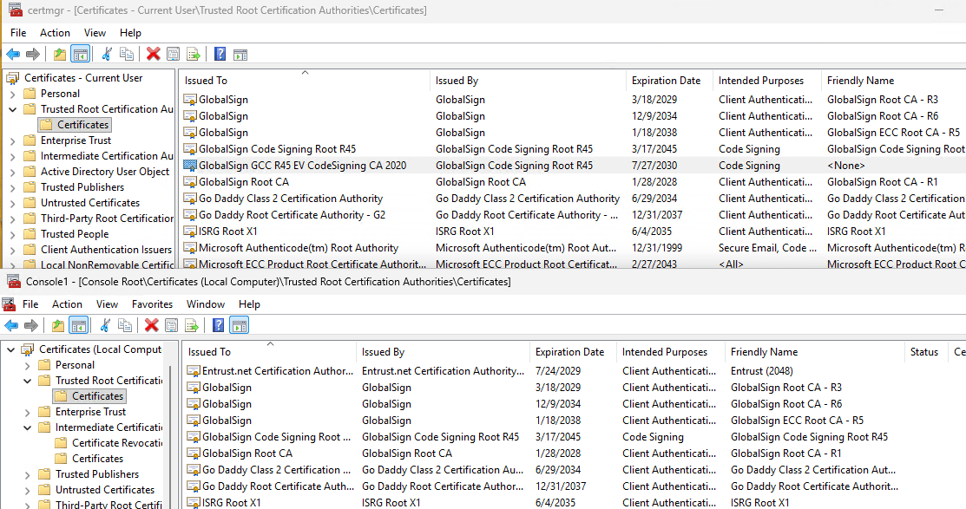This screenshot has width=966, height=509.
Task: Click red Delete X in Console1 toolbar
Action: (152, 325)
